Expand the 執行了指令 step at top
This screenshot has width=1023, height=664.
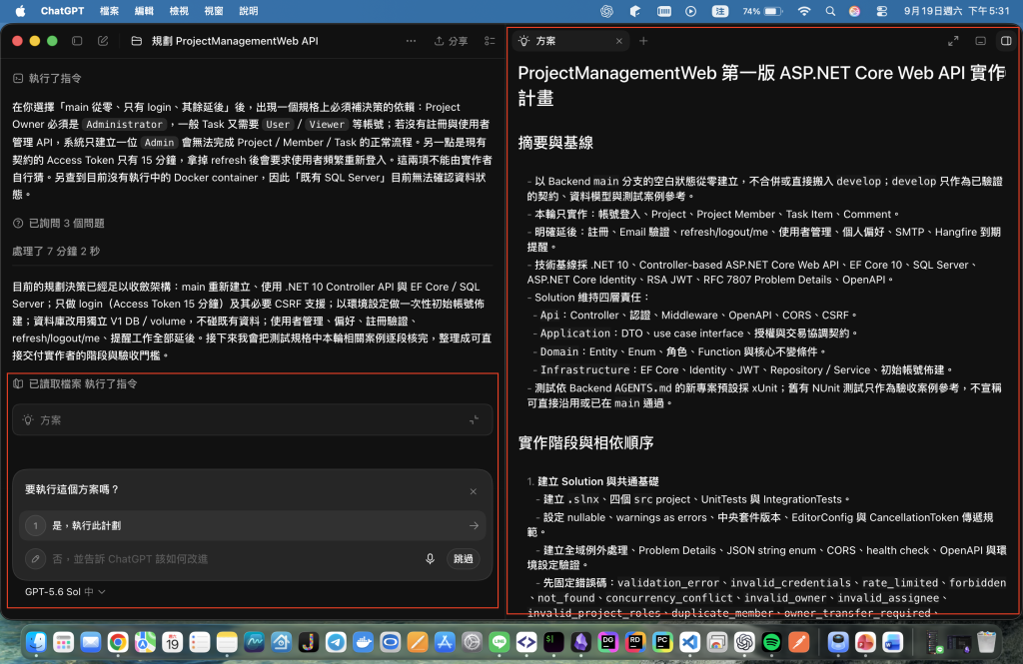[47, 78]
